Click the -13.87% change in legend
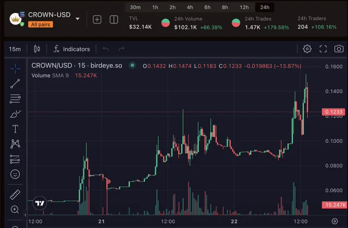 (x=288, y=66)
